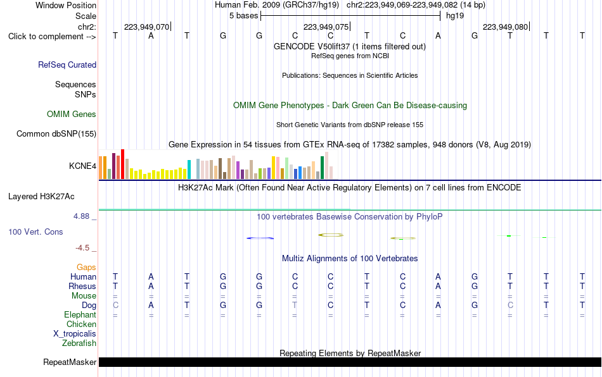Open the OMIM Genes track label

point(72,114)
